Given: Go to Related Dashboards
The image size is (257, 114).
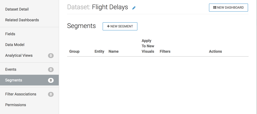Looking at the screenshot, I should click(x=22, y=20).
